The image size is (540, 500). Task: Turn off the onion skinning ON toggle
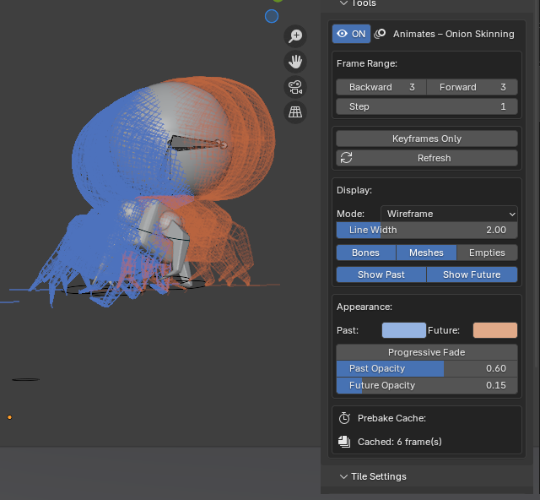click(351, 34)
